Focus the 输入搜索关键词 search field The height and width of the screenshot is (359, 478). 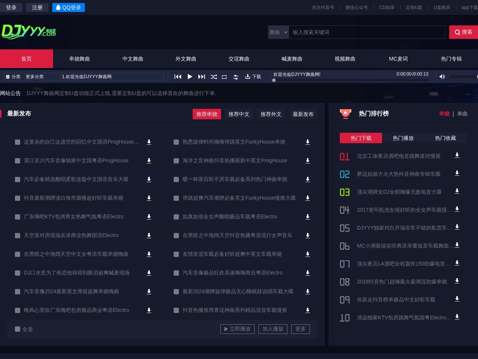pyautogui.click(x=367, y=32)
